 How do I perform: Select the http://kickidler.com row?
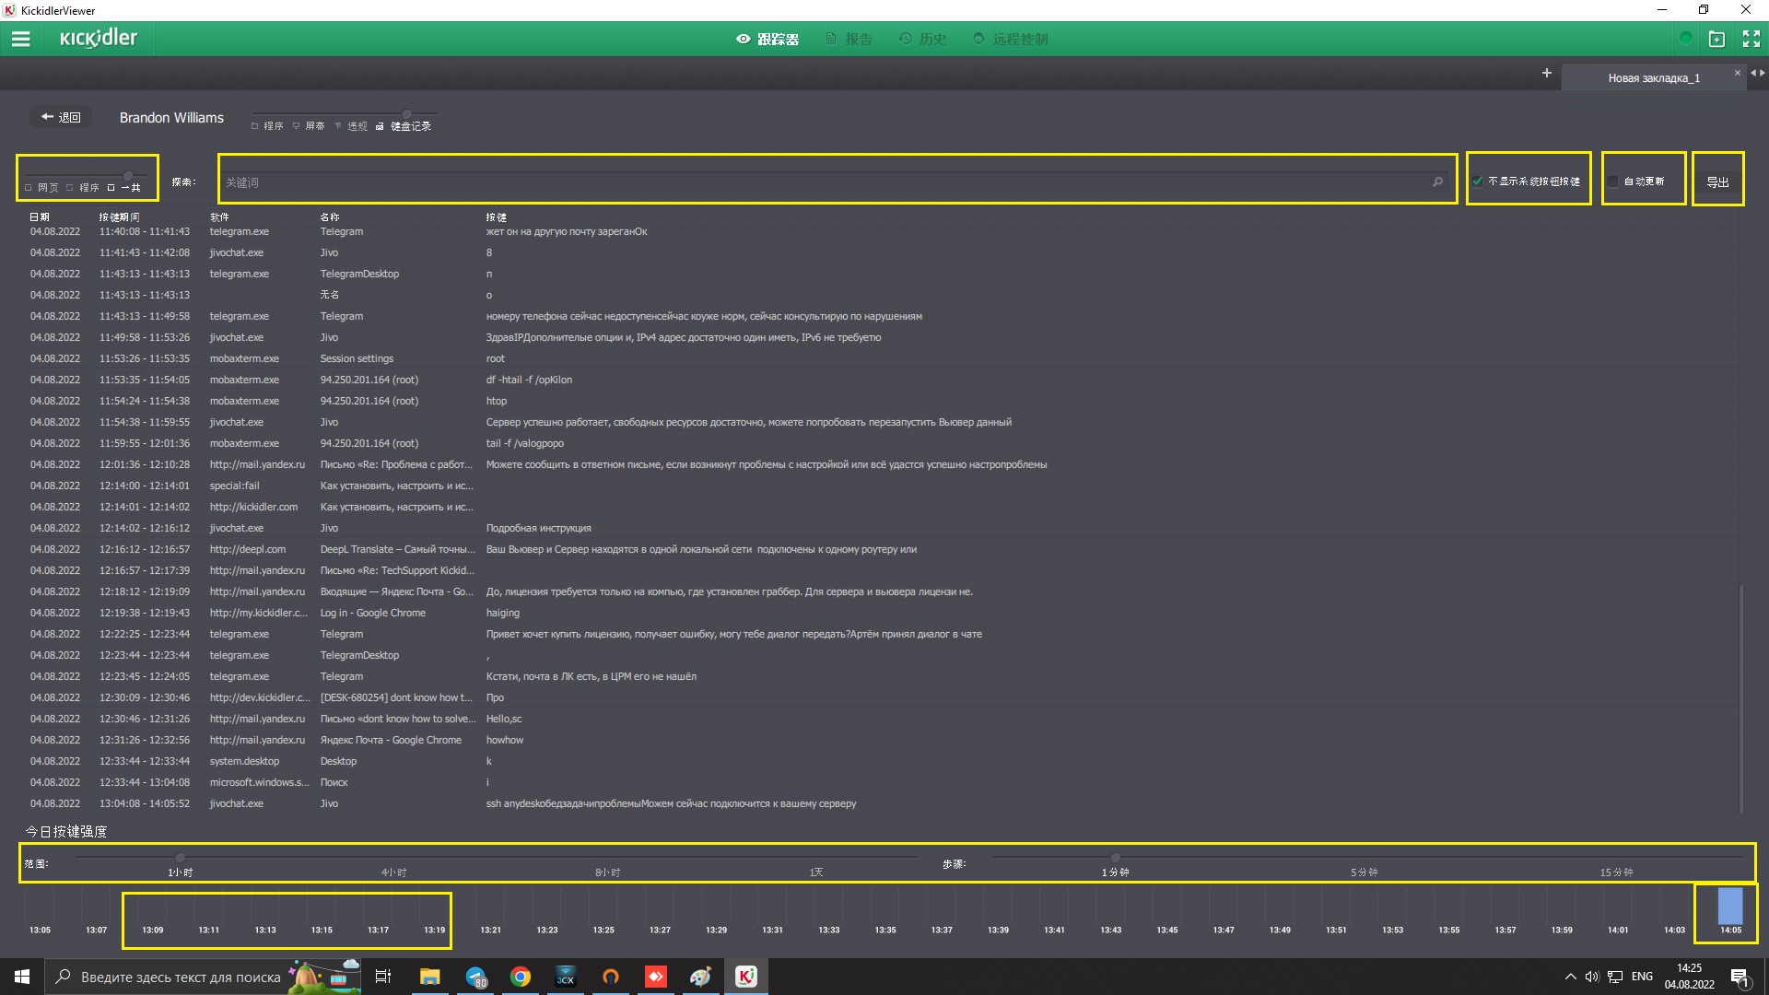(x=882, y=507)
